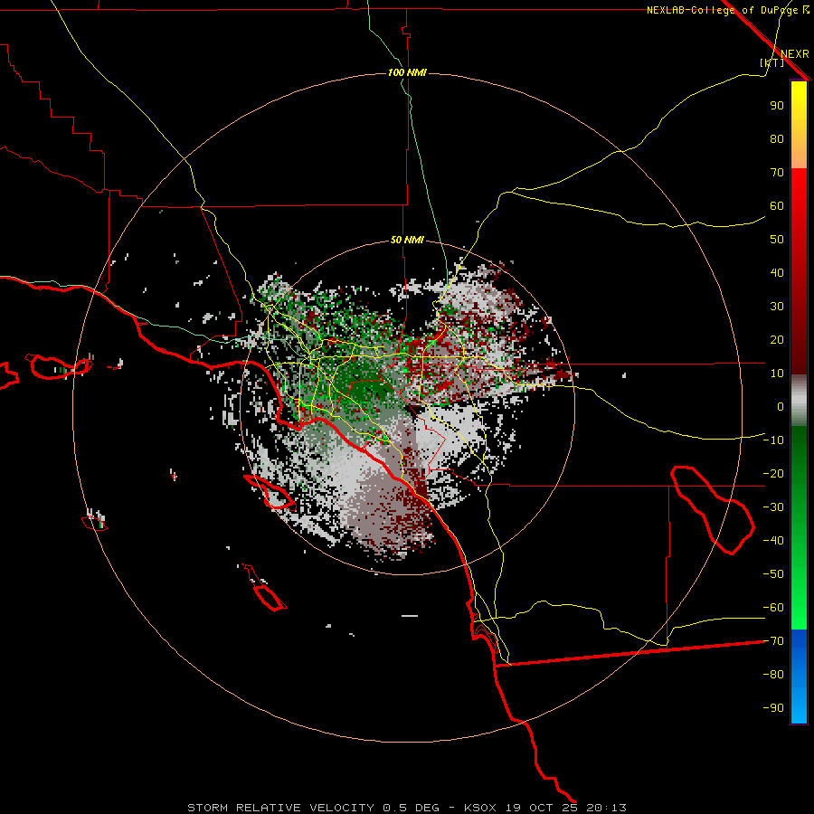Click the -20 value on velocity scale
This screenshot has width=814, height=814.
(773, 474)
